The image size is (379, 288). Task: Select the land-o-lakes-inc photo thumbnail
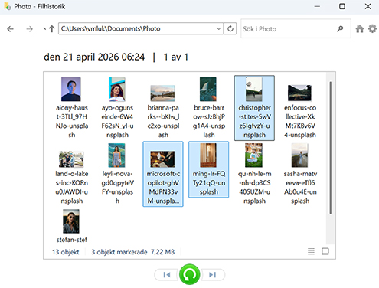pos(71,159)
